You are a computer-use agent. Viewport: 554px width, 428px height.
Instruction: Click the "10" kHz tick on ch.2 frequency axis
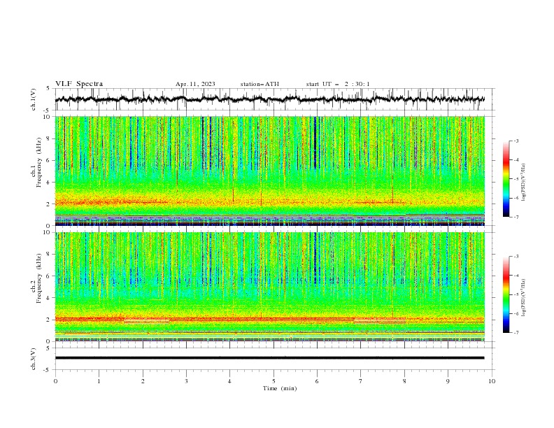tap(48, 232)
